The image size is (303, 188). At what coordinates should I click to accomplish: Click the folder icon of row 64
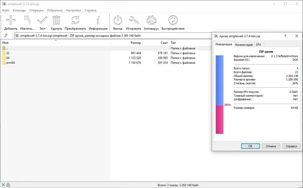coord(4,58)
